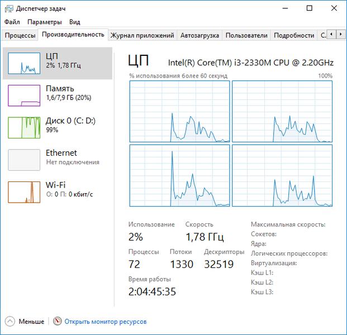
Task: Switch to the Процессы tab
Action: (x=20, y=35)
